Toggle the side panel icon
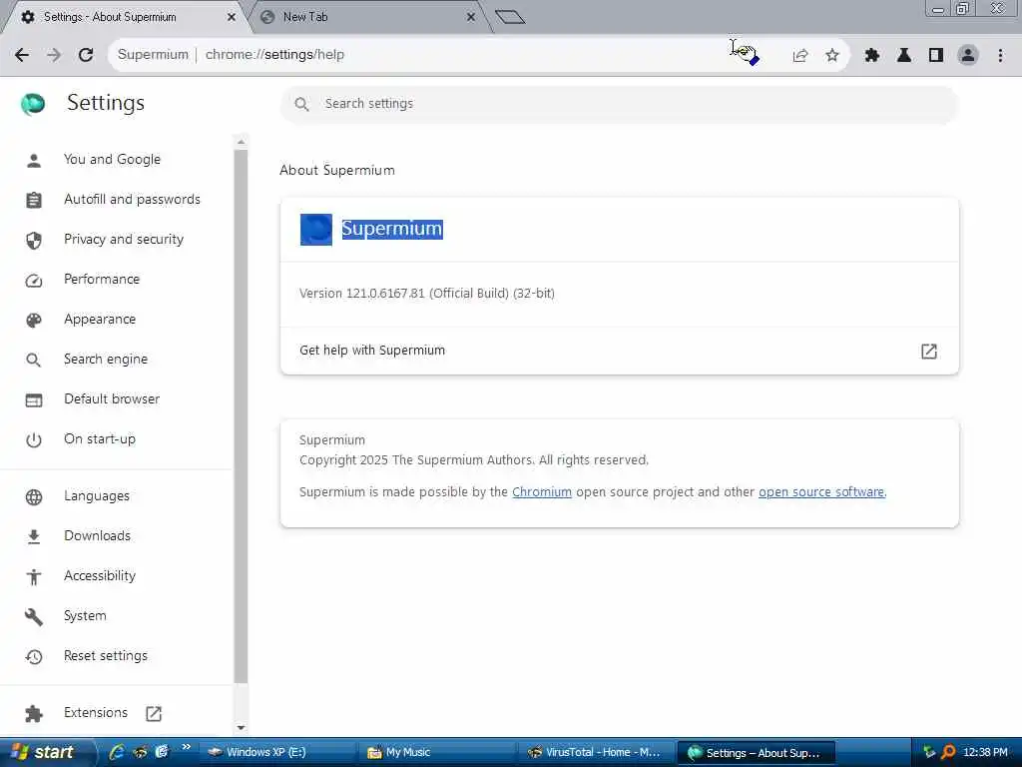1022x767 pixels. coord(936,56)
